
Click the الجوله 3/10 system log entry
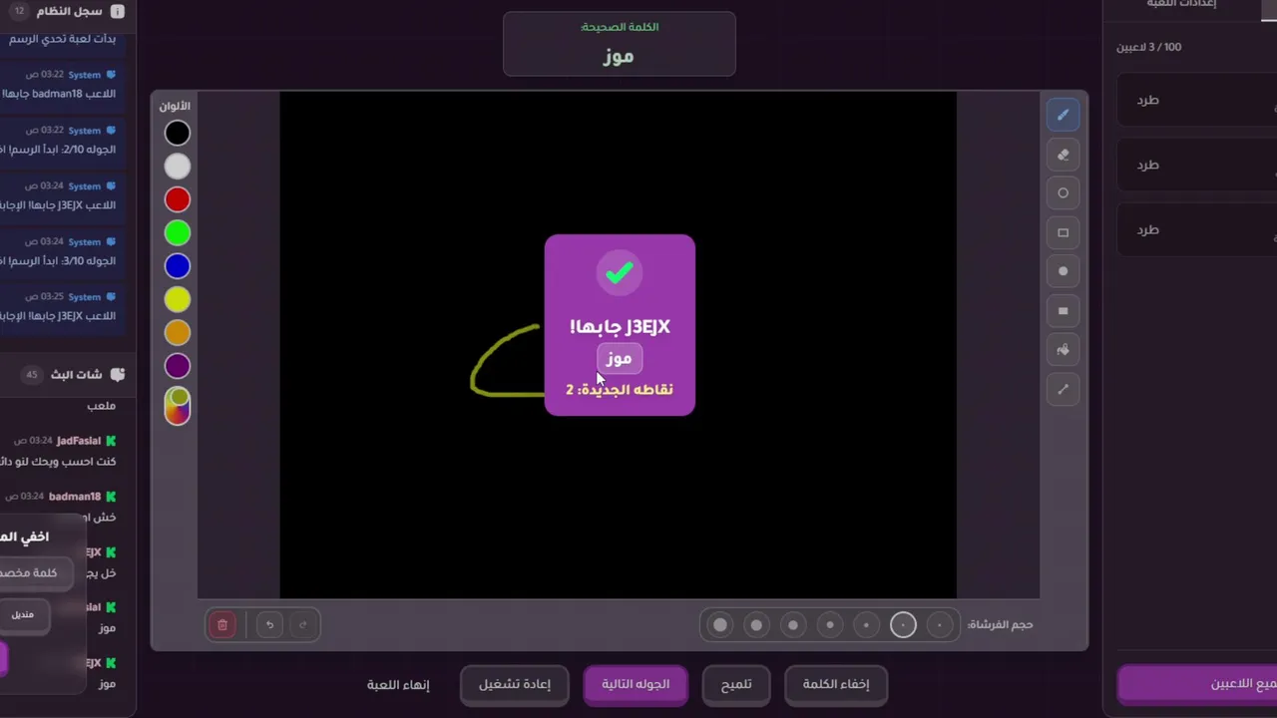(60, 251)
